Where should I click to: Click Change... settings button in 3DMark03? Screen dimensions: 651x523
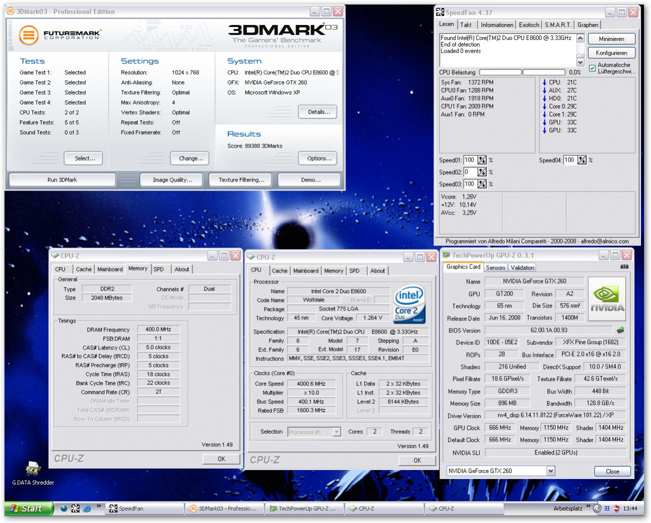point(191,158)
